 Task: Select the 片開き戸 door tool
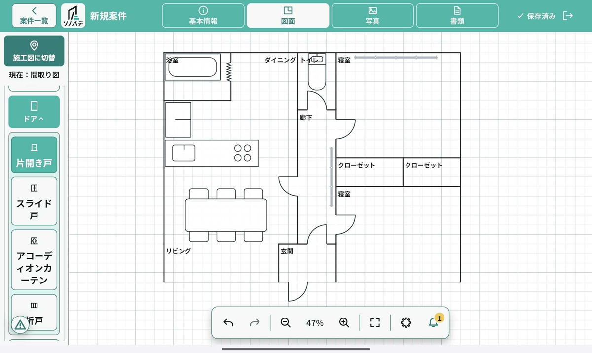pos(34,155)
